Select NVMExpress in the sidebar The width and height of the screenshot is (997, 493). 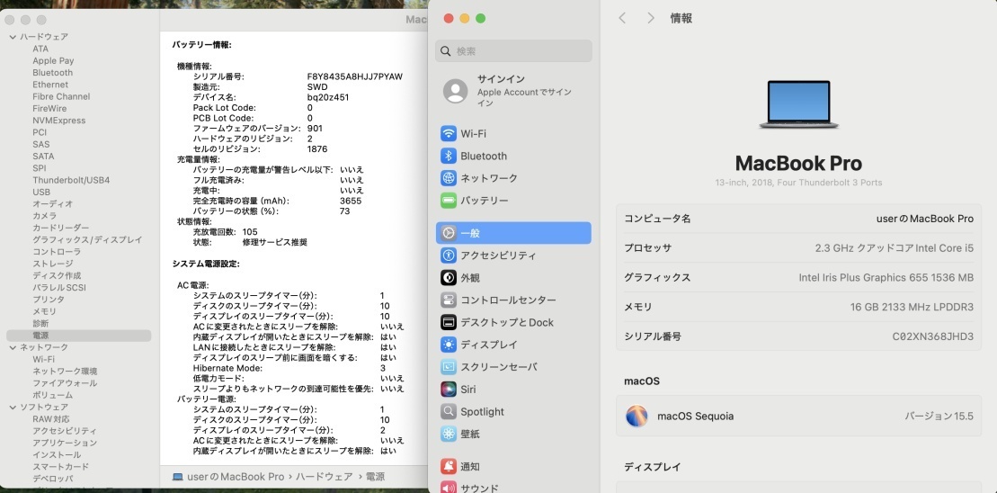59,121
